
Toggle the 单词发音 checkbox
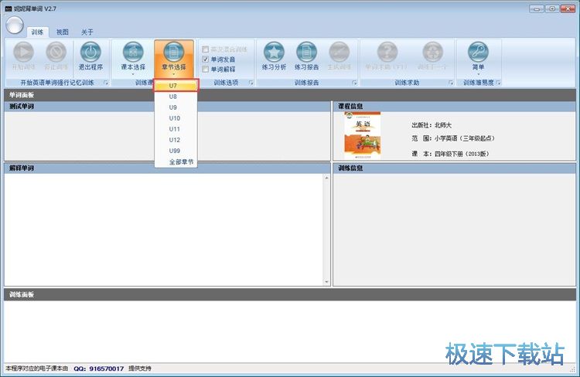(205, 59)
